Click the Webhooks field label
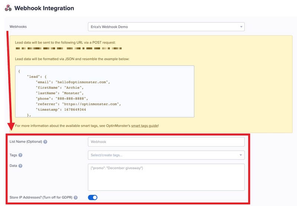Image resolution: width=297 pixels, height=206 pixels. [18, 27]
